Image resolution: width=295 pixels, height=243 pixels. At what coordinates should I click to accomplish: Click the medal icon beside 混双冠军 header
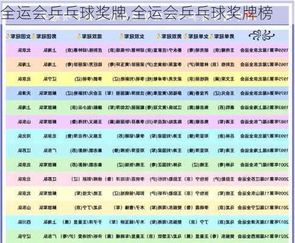click(x=79, y=36)
